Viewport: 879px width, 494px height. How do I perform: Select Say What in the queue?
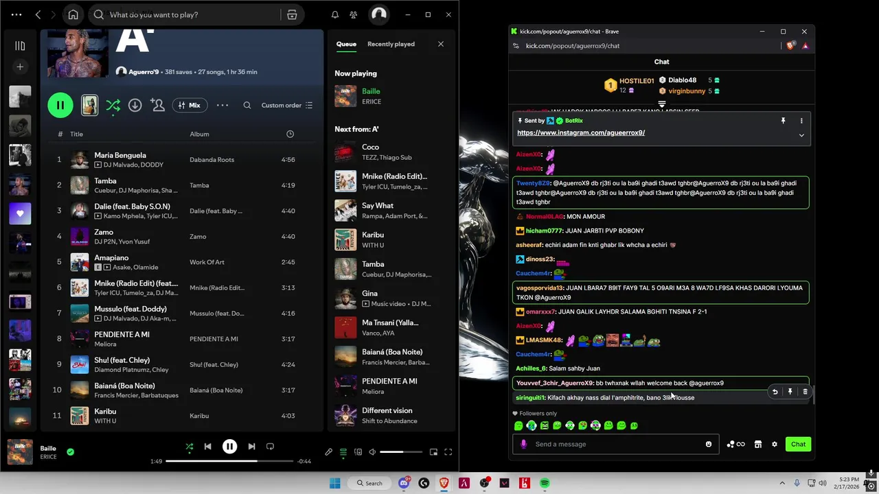click(391, 211)
